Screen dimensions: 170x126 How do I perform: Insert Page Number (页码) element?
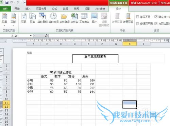point(24,18)
